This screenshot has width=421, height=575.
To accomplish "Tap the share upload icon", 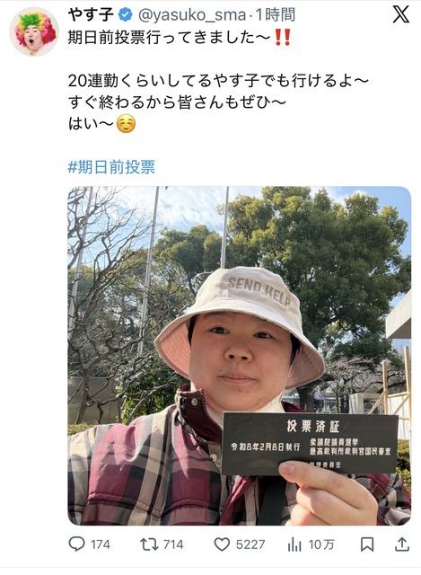I will (x=402, y=544).
